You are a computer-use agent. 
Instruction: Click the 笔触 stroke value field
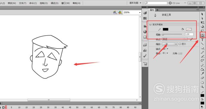[x=189, y=34]
